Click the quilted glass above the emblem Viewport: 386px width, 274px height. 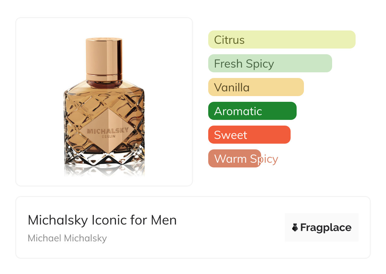click(x=104, y=98)
